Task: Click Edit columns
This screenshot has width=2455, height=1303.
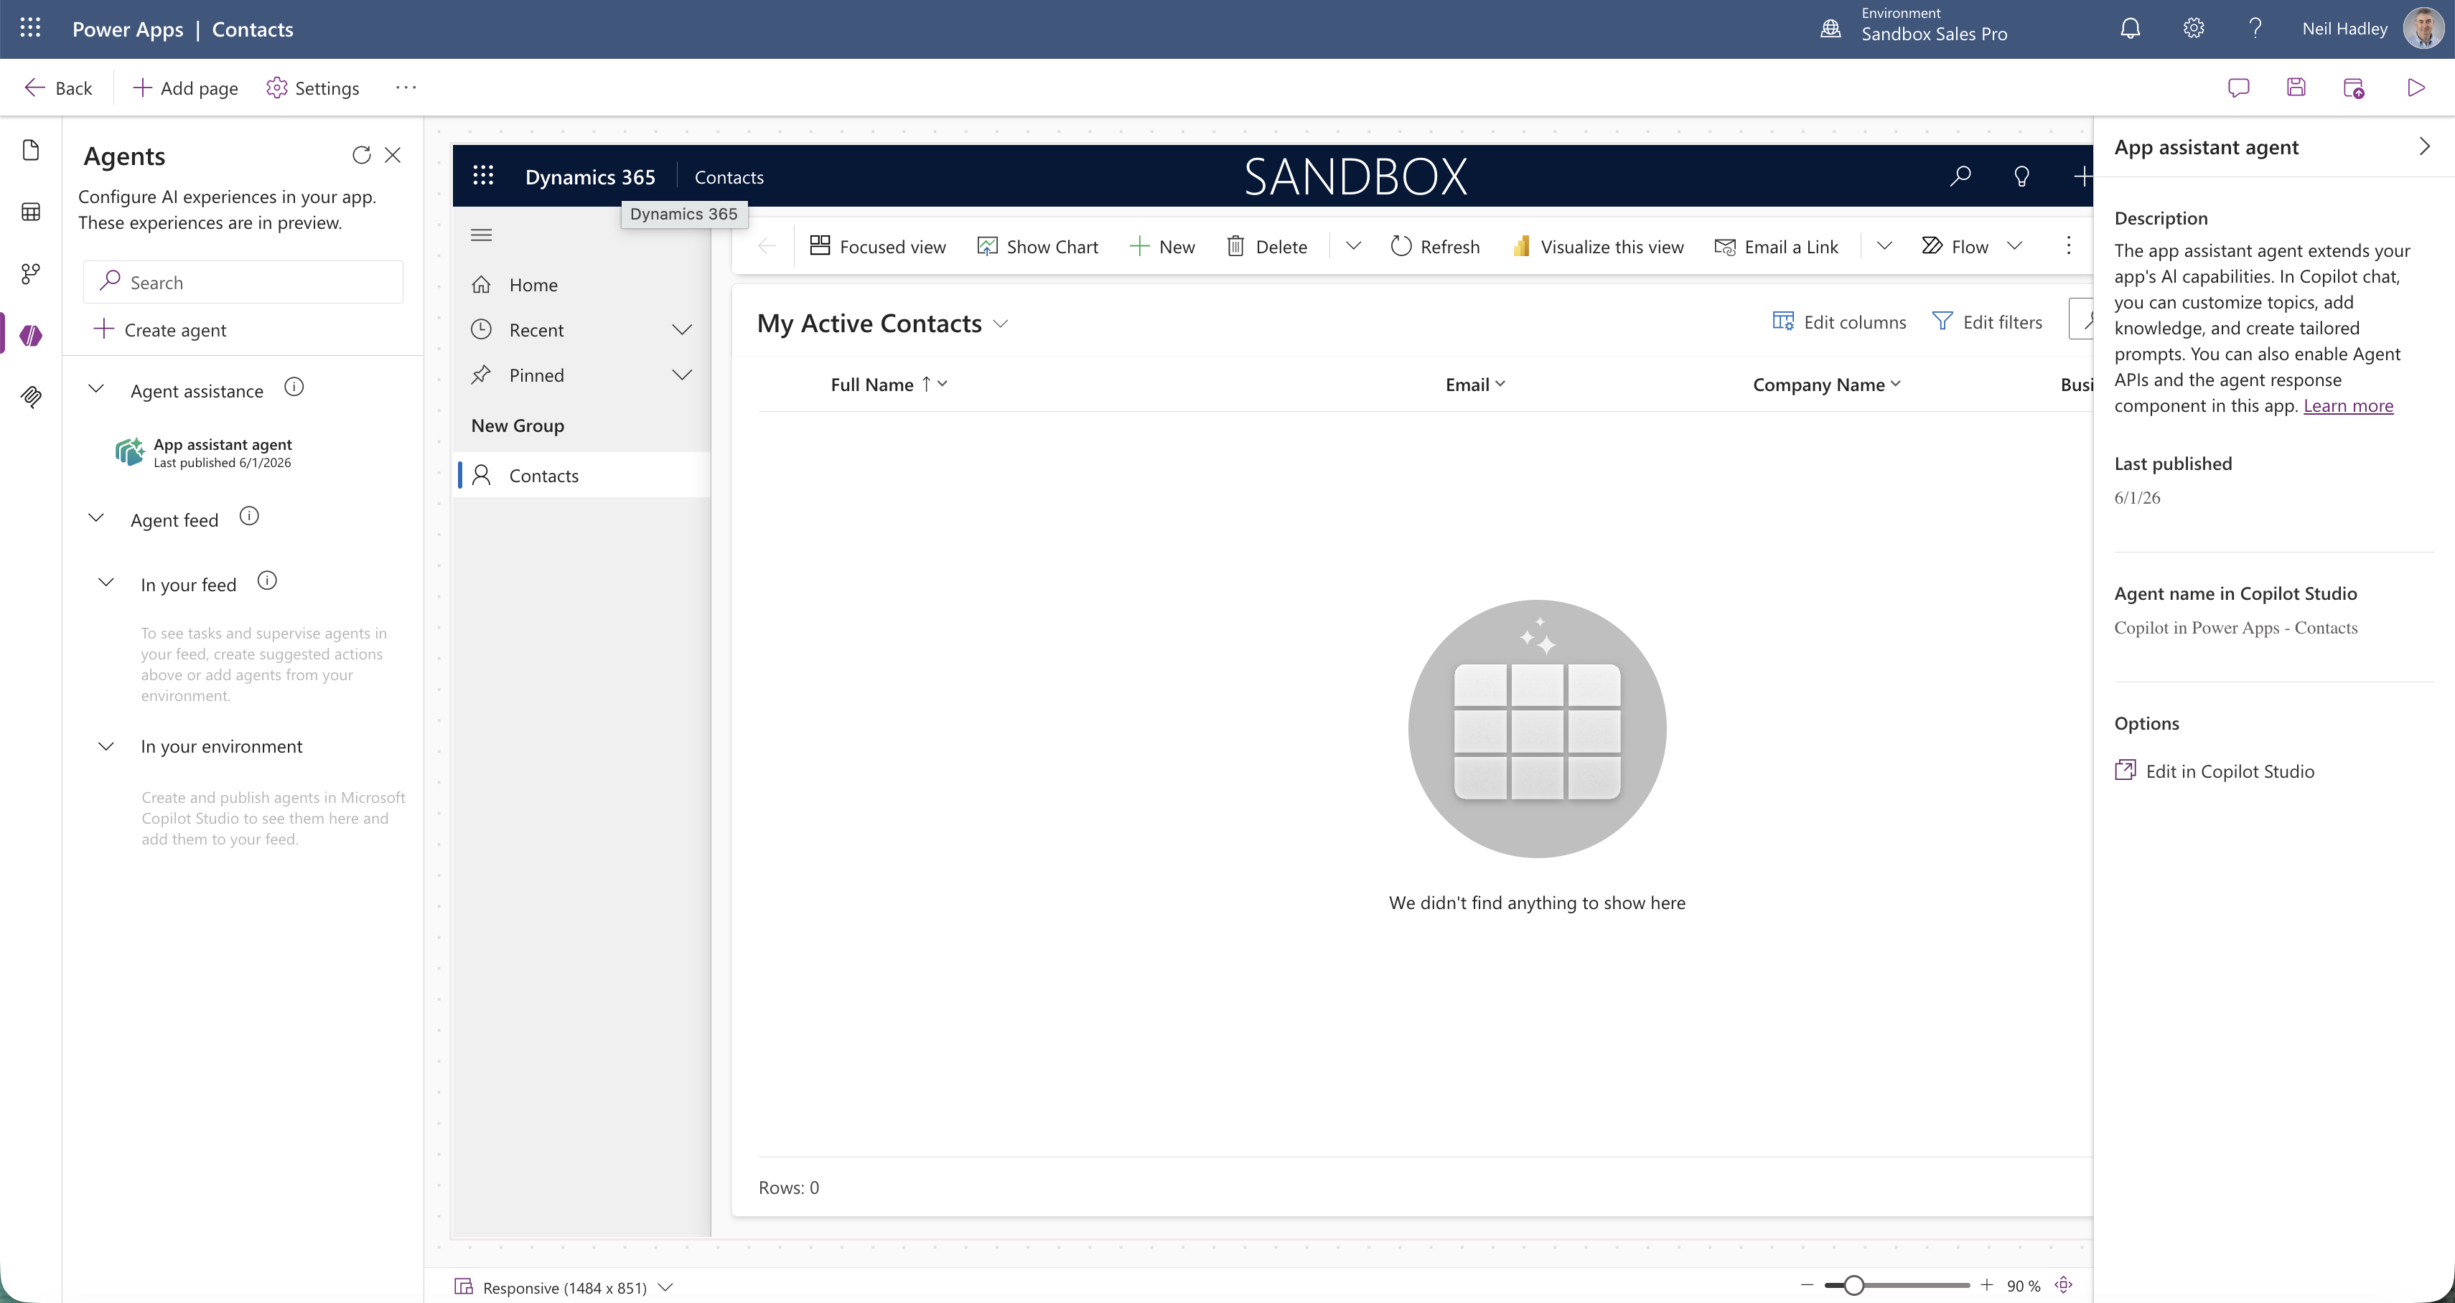Action: (1839, 322)
